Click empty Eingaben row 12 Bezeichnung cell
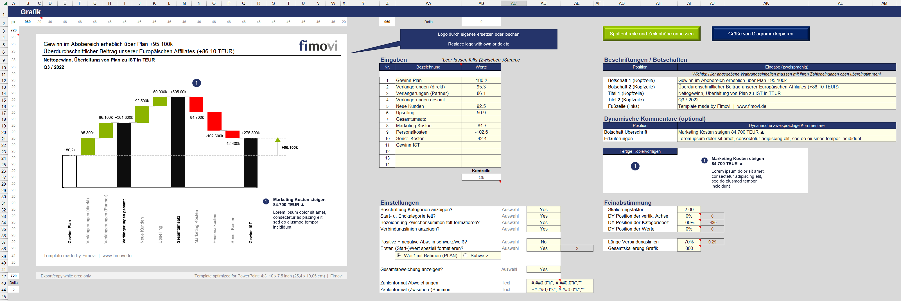 click(x=428, y=152)
